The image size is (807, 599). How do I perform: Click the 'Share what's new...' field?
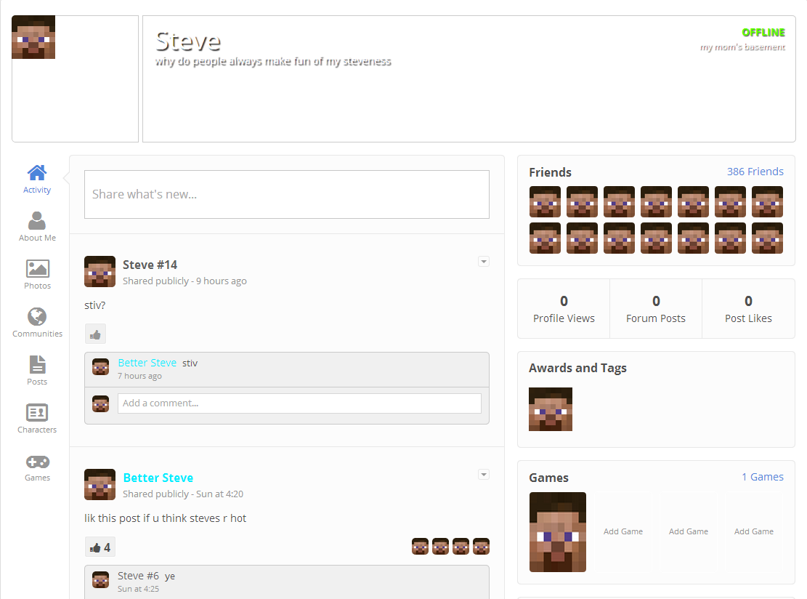tap(287, 194)
